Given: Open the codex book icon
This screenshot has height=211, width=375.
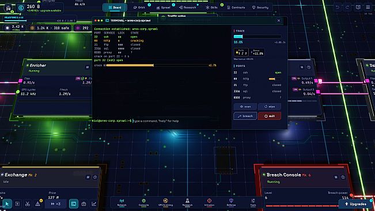Looking at the screenshot, I should point(358,7).
